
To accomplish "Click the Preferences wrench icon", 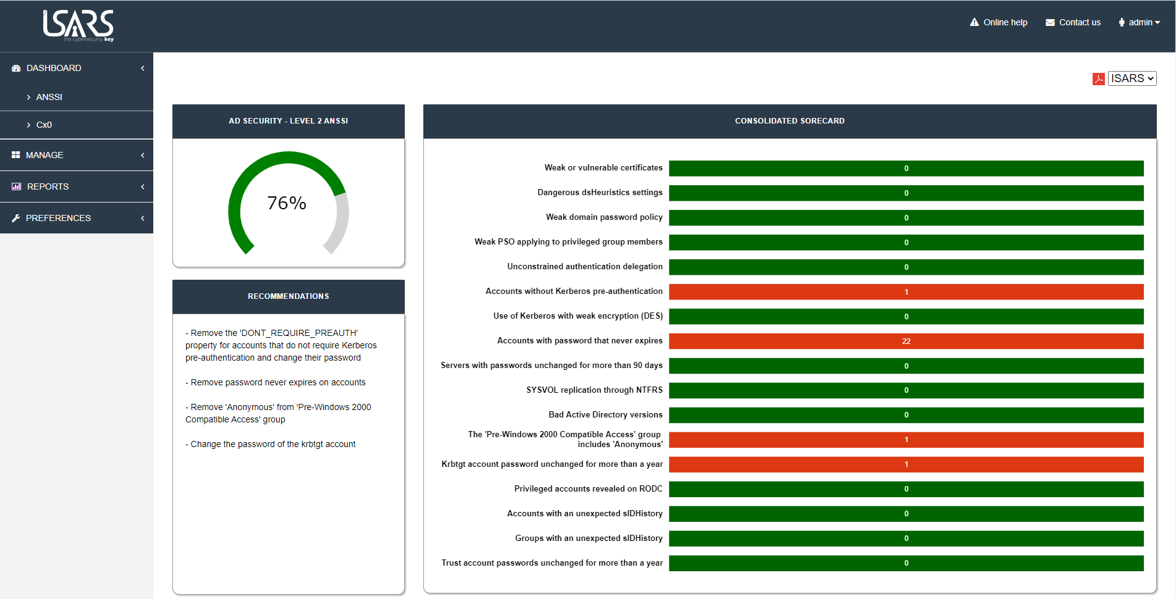I will (x=16, y=218).
